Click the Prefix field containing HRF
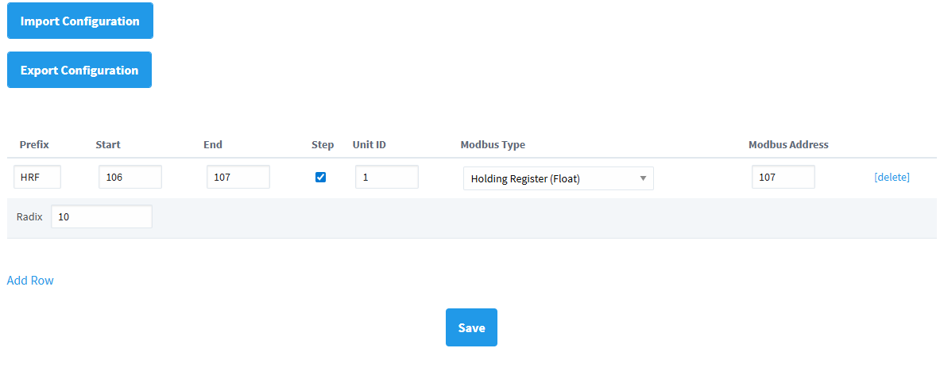944x371 pixels. 37,178
